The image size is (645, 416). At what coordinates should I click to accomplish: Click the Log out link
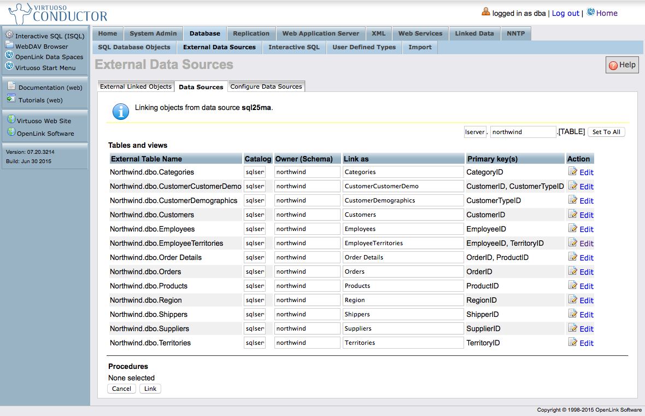click(x=565, y=13)
